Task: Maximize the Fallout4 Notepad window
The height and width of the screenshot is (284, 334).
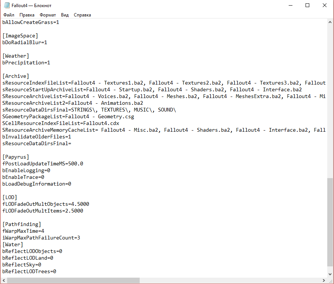Action: point(307,5)
